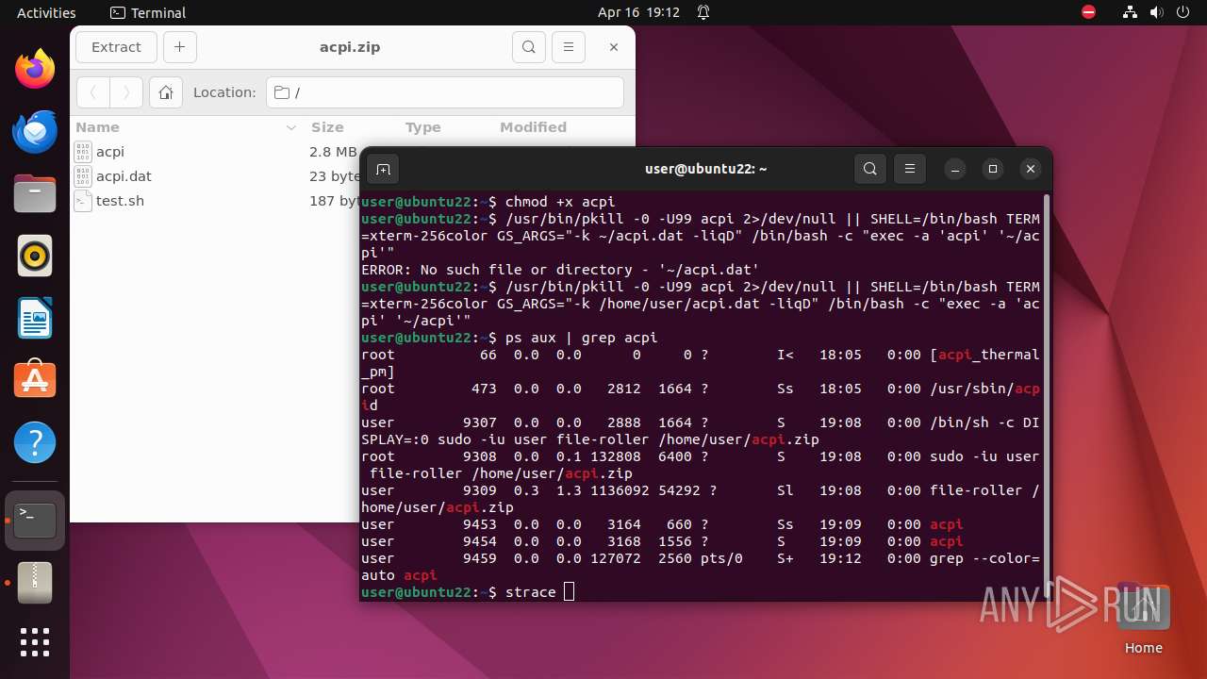Click the test.sh script file icon

pos(83,201)
